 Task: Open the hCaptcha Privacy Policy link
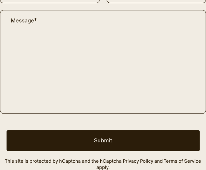[x=138, y=161]
